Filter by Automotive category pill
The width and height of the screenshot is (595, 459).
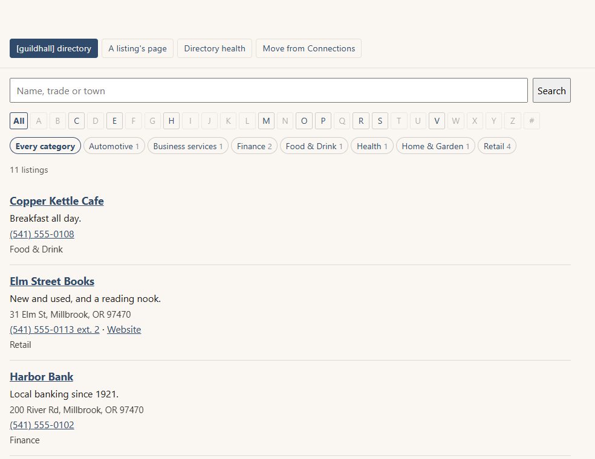[x=114, y=146]
